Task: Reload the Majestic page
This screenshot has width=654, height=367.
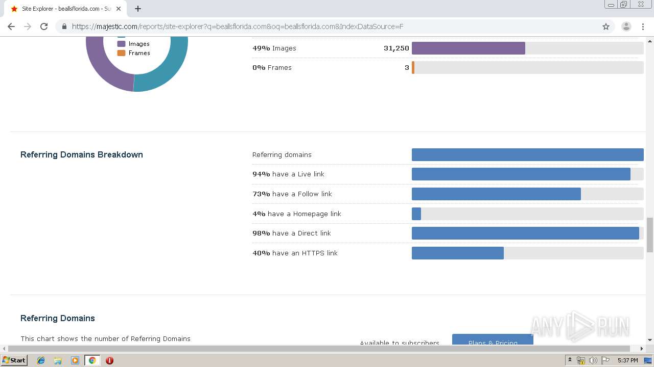Action: point(44,27)
